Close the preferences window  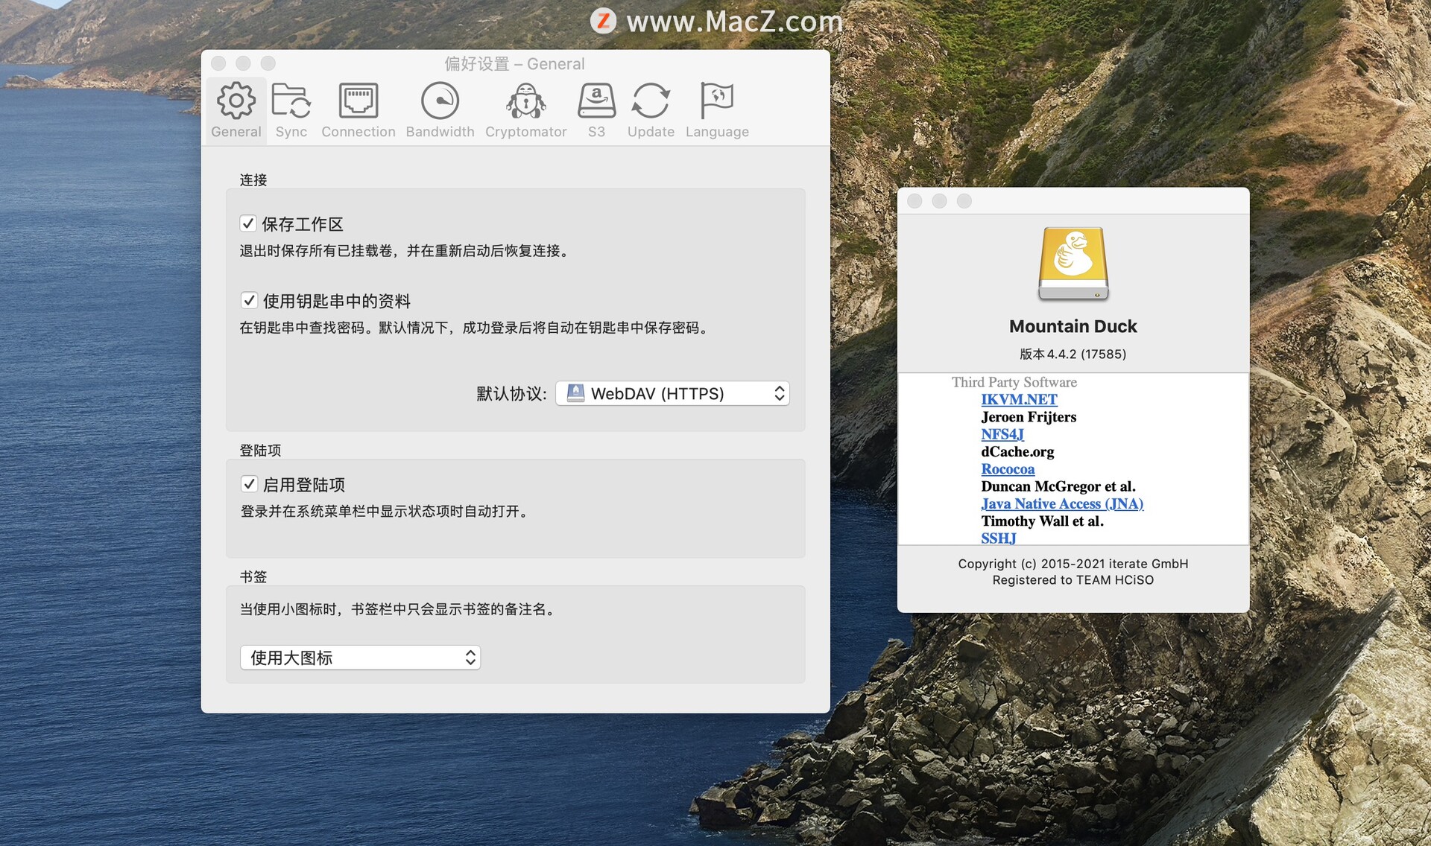click(218, 63)
